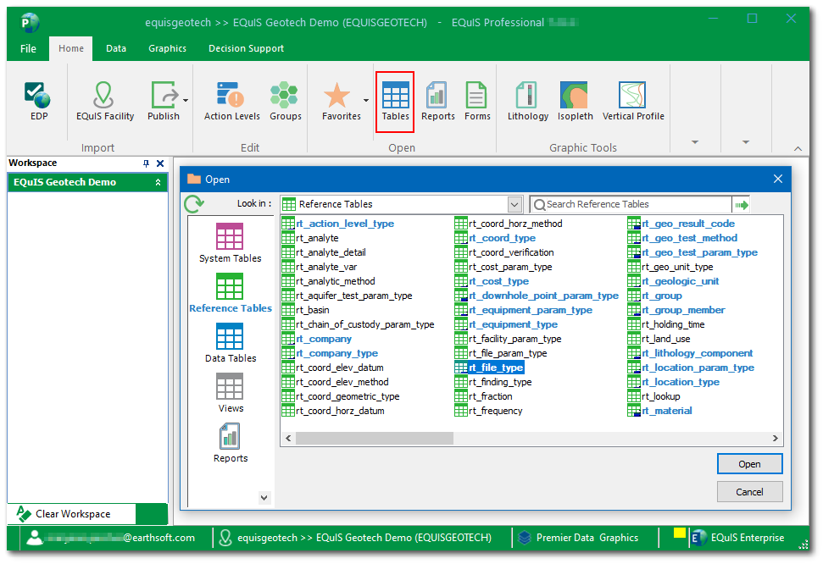Switch to the Graphics ribbon tab
The height and width of the screenshot is (564, 823).
point(167,48)
